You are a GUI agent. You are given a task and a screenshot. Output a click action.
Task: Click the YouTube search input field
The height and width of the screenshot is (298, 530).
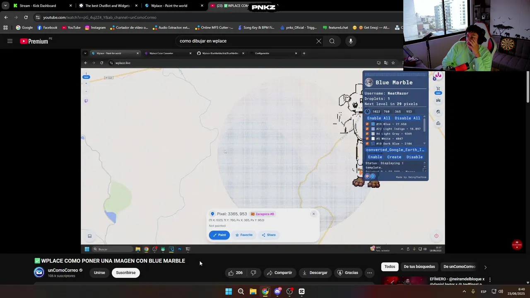tap(244, 41)
